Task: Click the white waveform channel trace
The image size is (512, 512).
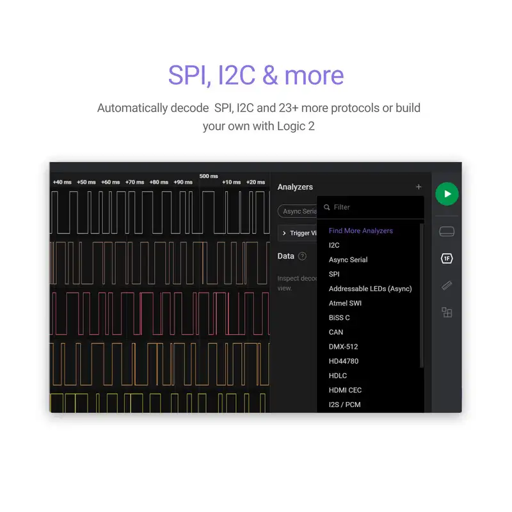Action: click(159, 212)
